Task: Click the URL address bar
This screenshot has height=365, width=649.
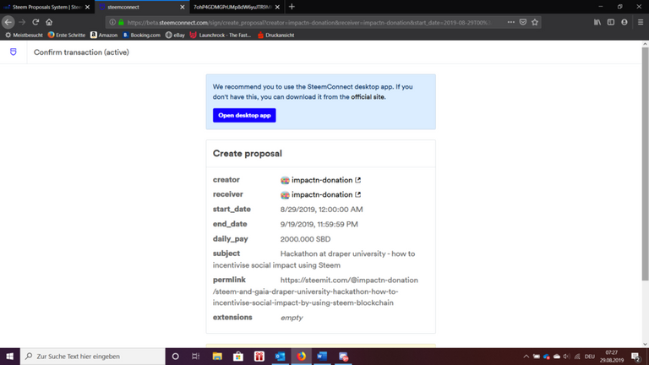Action: click(x=308, y=22)
